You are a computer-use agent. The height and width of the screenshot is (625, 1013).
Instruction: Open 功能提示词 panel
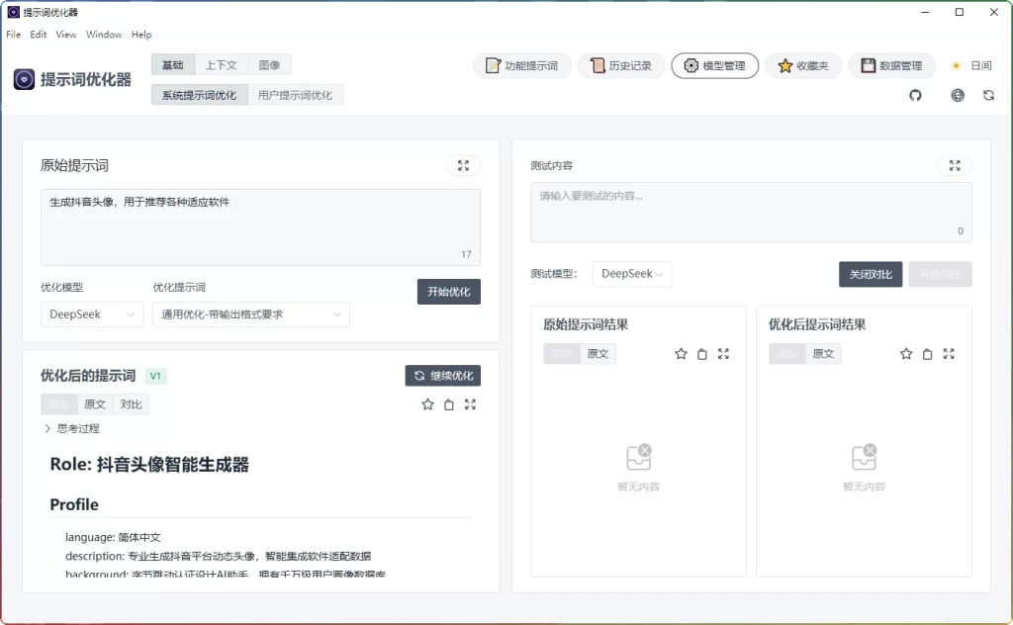click(521, 65)
